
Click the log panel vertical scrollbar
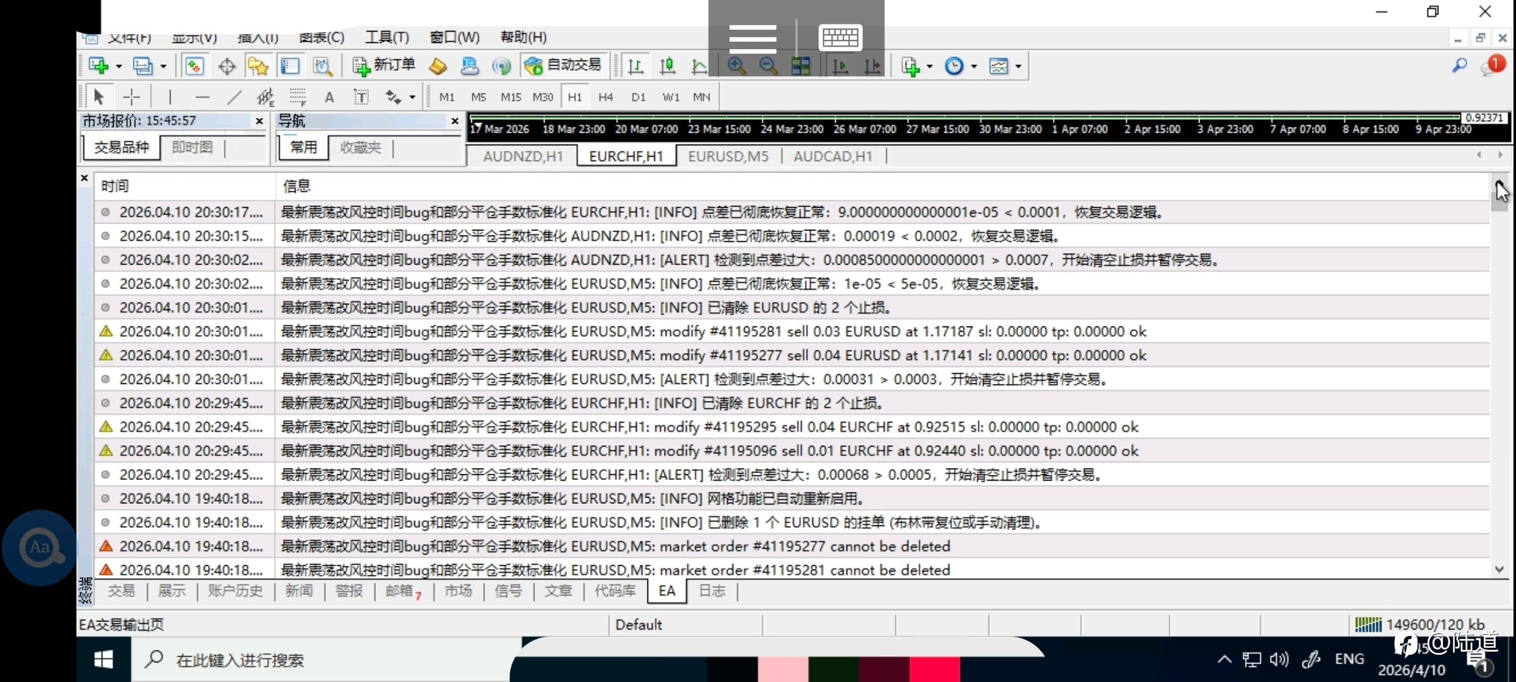tap(1499, 379)
